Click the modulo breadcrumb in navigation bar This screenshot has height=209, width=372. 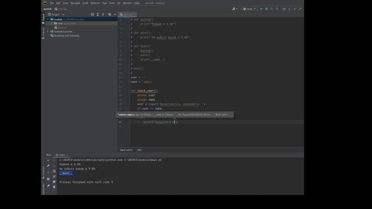coord(47,9)
